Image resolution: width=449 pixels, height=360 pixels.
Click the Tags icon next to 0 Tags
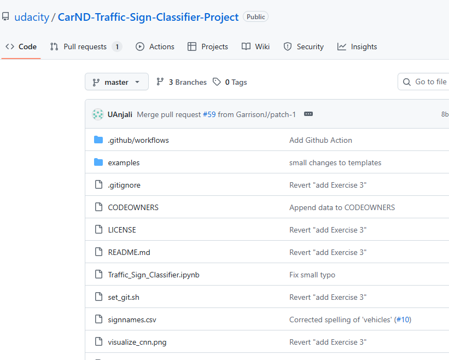[x=217, y=82]
